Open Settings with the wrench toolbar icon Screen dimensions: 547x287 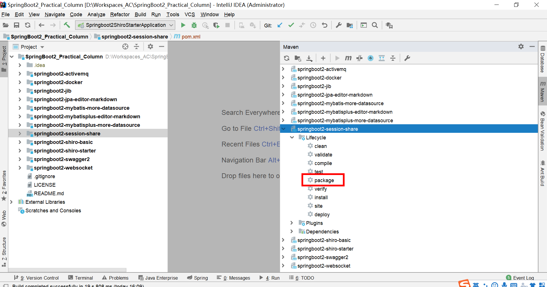pos(339,25)
